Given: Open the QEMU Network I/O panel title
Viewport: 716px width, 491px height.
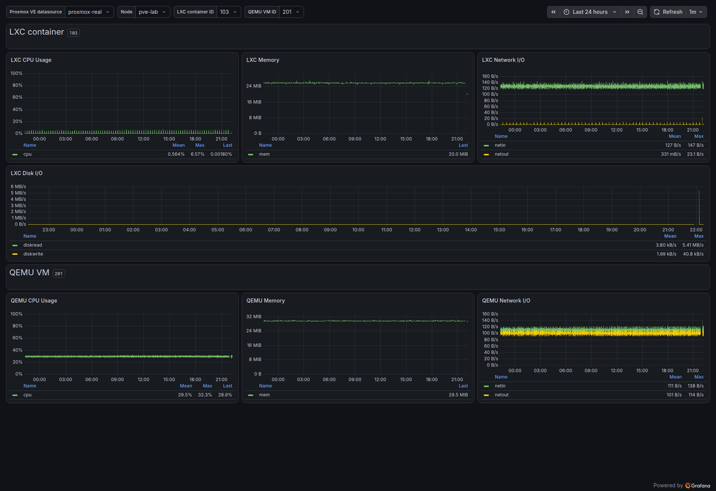Looking at the screenshot, I should pos(506,301).
